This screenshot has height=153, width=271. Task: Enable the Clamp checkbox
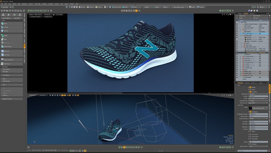tap(250, 131)
